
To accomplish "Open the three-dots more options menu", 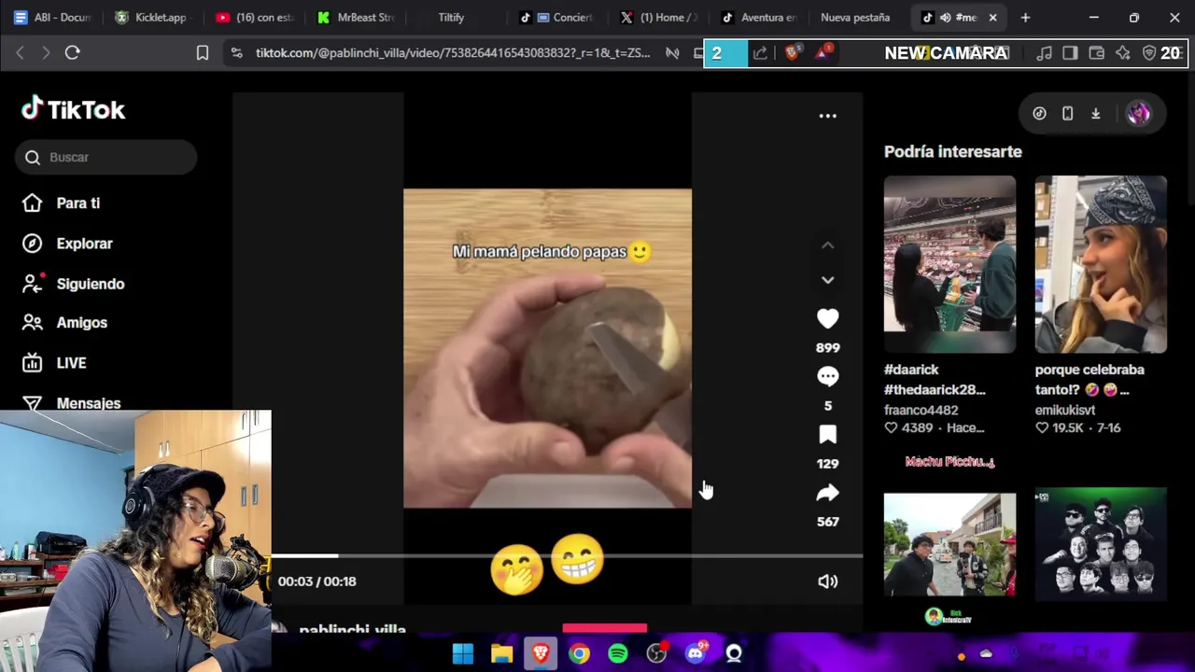I will click(x=827, y=116).
